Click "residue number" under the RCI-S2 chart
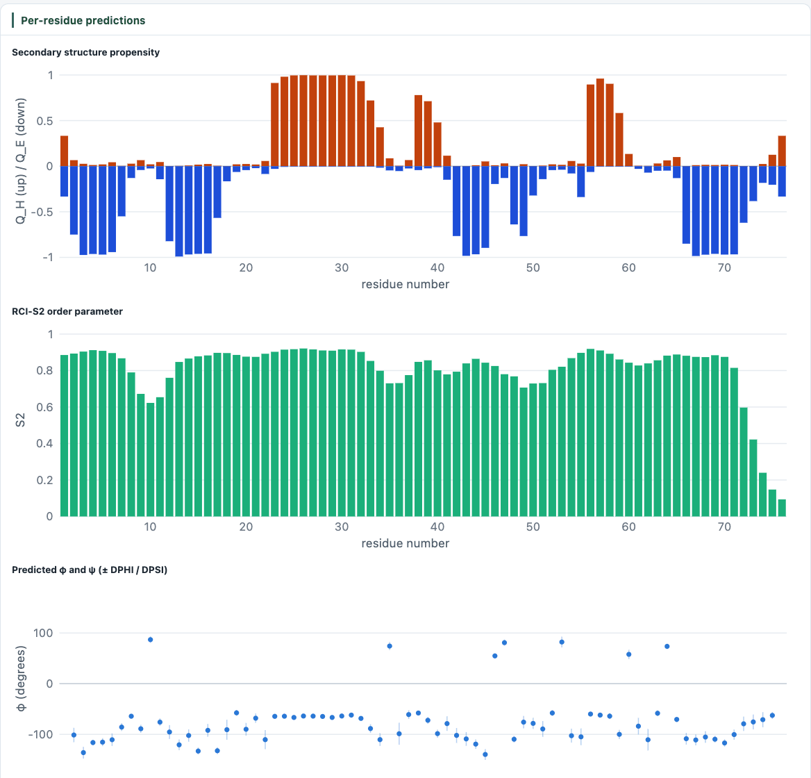 (405, 543)
